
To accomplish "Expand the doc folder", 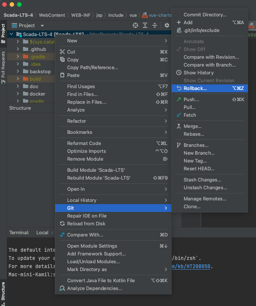I will click(18, 86).
